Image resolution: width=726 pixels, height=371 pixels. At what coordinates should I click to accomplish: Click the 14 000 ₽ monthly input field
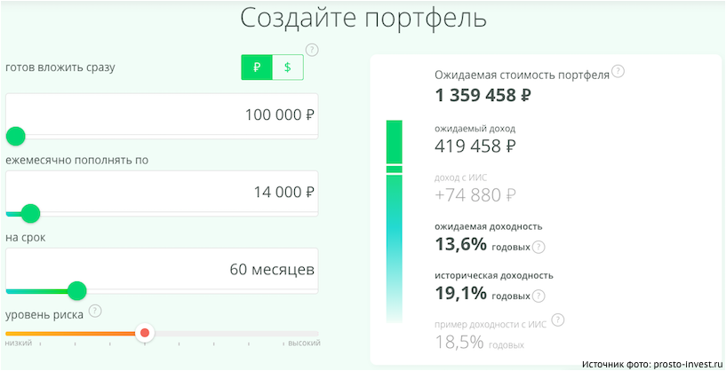pyautogui.click(x=162, y=192)
